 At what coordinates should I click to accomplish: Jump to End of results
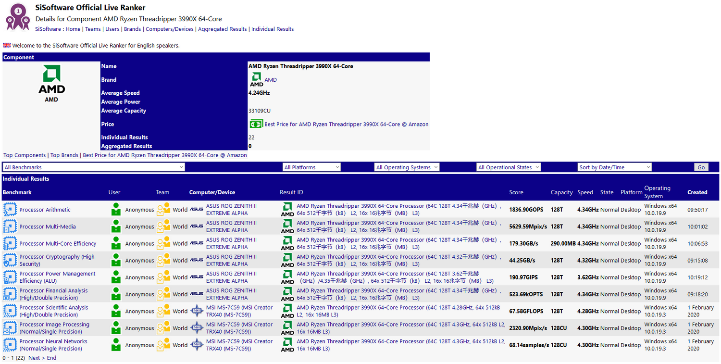click(51, 358)
